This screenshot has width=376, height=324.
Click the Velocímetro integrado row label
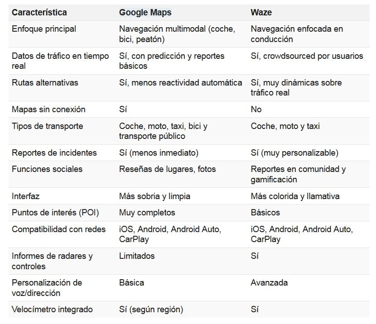(52, 310)
